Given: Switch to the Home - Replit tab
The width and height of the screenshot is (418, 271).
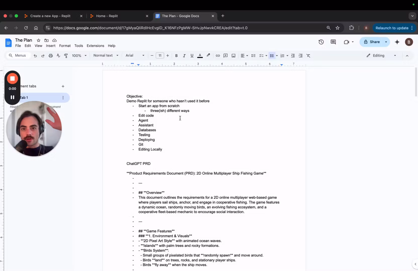Looking at the screenshot, I should pos(107,16).
